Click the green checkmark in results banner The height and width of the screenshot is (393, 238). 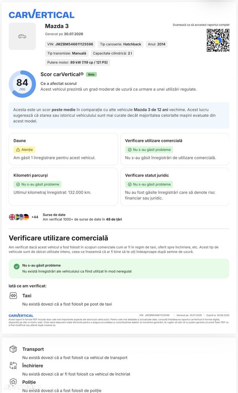pyautogui.click(x=17, y=267)
